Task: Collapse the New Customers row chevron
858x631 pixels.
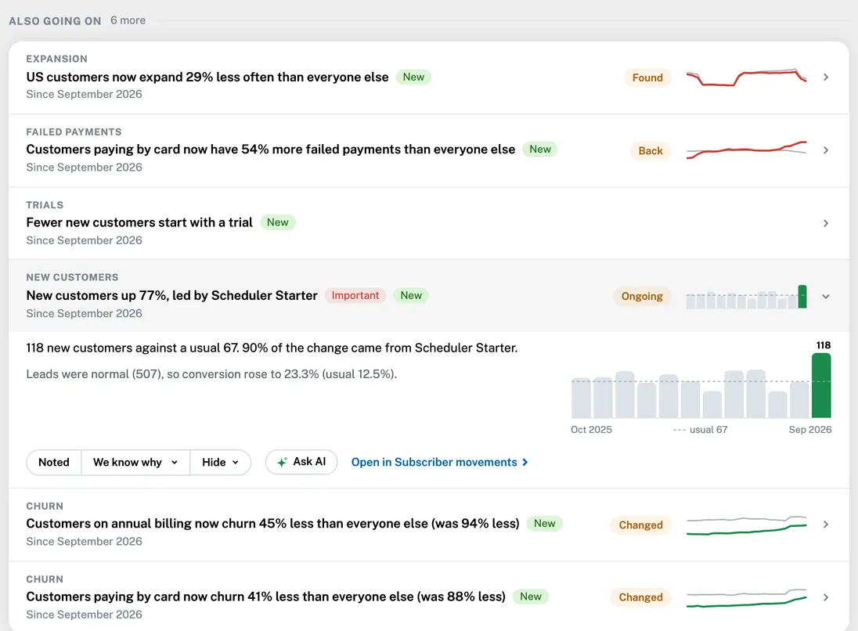Action: tap(826, 296)
